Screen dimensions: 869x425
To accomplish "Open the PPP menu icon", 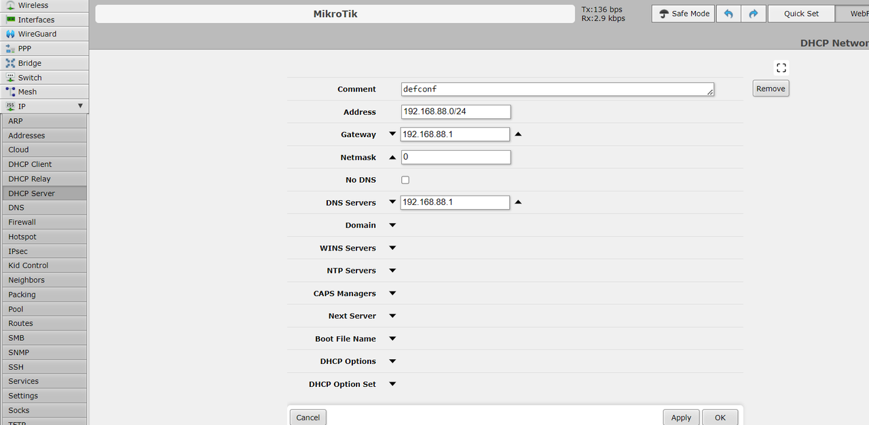I will pyautogui.click(x=10, y=49).
